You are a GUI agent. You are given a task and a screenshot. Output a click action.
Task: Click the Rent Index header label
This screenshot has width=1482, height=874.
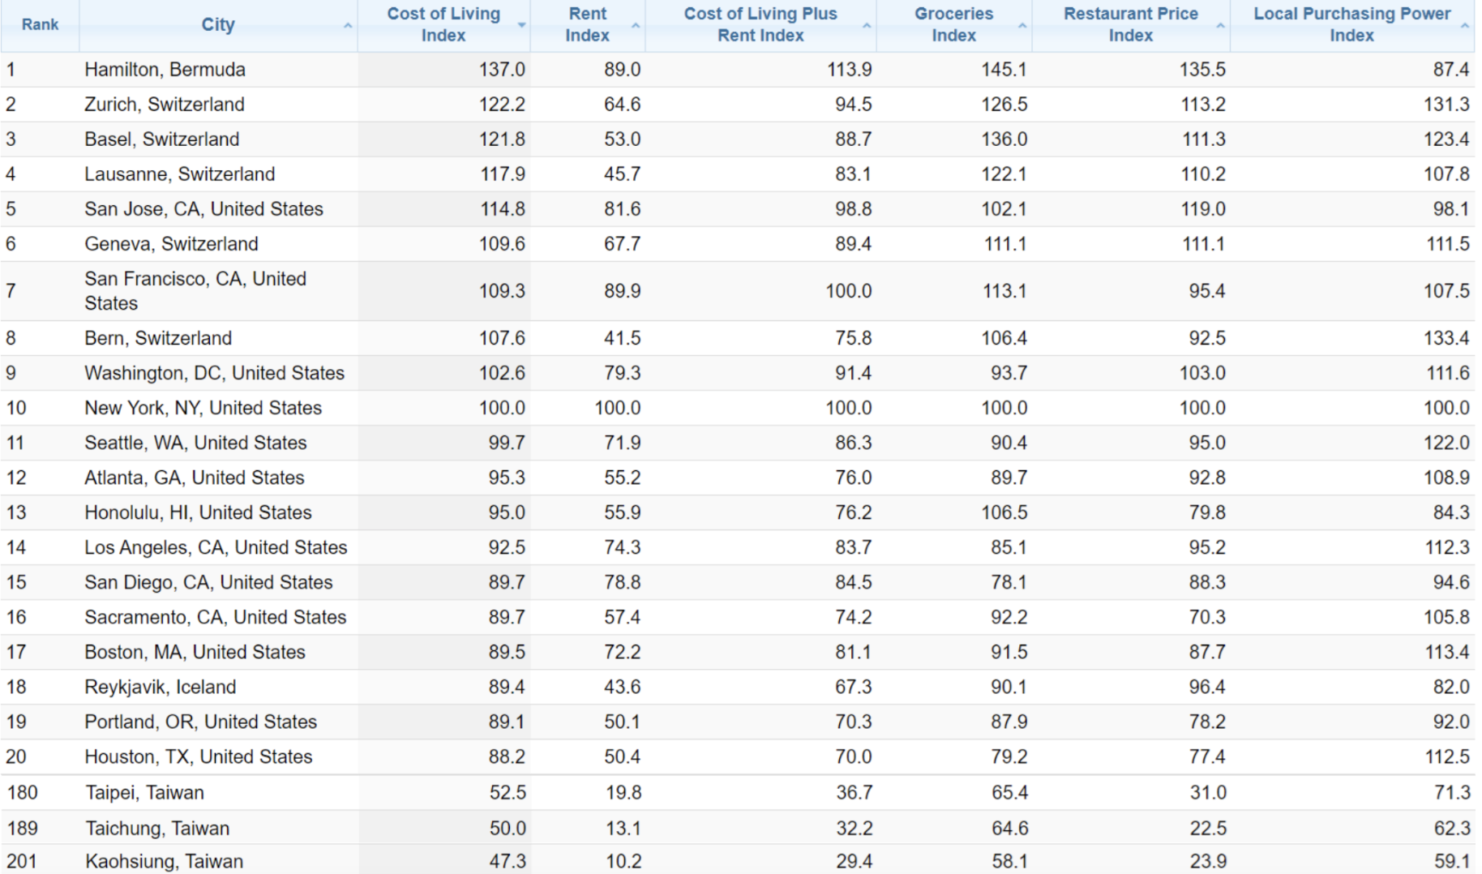click(587, 24)
